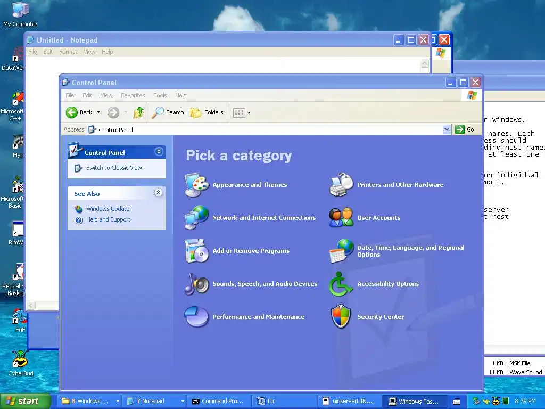545x409 pixels.
Task: Collapse the See Also side pane section
Action: (x=159, y=193)
